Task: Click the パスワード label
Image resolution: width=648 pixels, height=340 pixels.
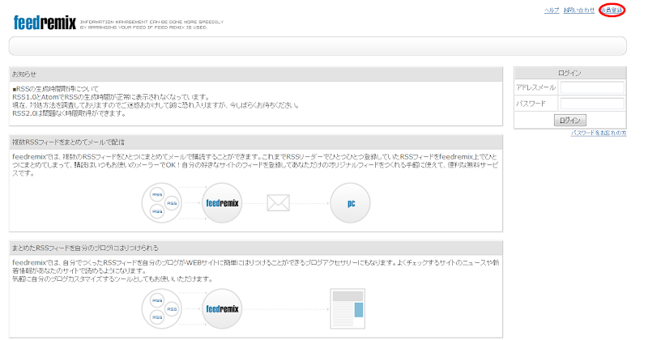Action: point(531,104)
